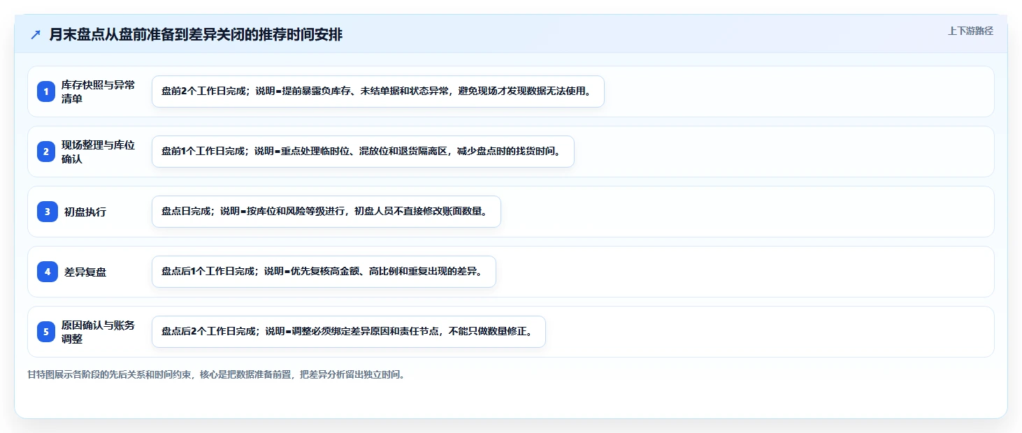Click the 现场整理与库位确认 stage label
The width and height of the screenshot is (1022, 433).
pyautogui.click(x=99, y=152)
